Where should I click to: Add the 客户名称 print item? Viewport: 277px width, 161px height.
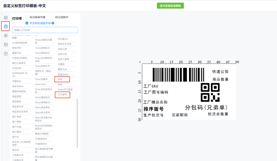16,117
